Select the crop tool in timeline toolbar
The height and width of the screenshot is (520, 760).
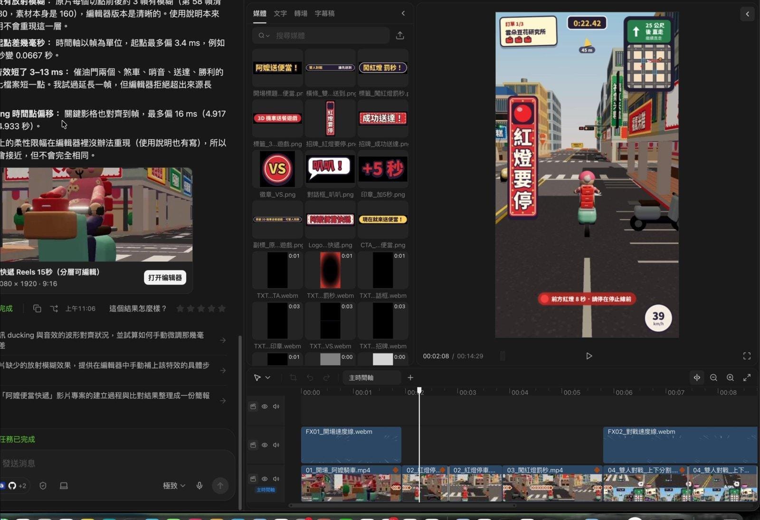coord(293,377)
